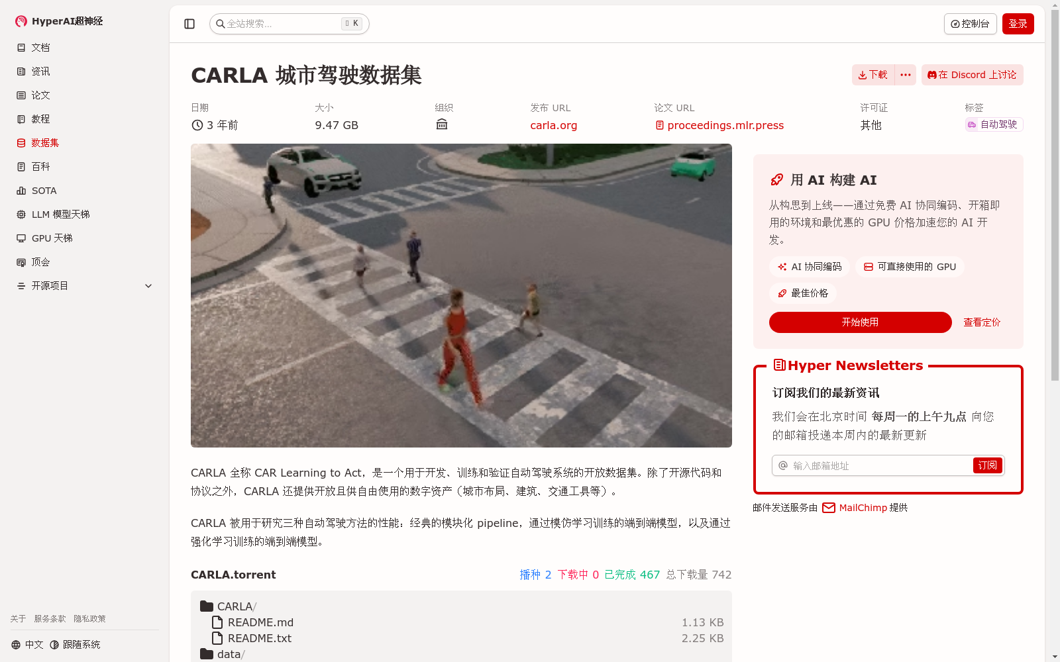1060x662 pixels.
Task: Click the README.md file icon
Action: (217, 622)
